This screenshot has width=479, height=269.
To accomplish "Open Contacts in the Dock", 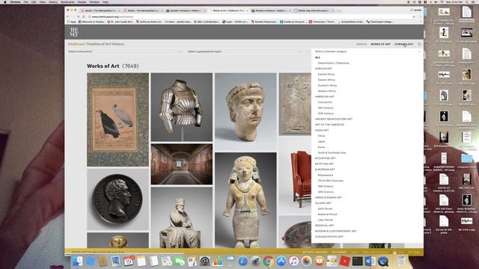I will click(x=103, y=261).
